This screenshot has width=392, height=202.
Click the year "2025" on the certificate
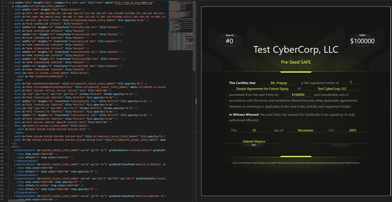pyautogui.click(x=352, y=130)
